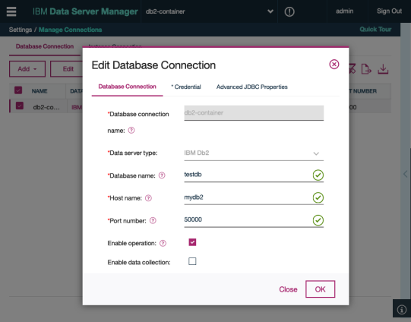This screenshot has height=322, width=411.
Task: Switch to Advanced JDBC Properties tab
Action: tap(252, 87)
